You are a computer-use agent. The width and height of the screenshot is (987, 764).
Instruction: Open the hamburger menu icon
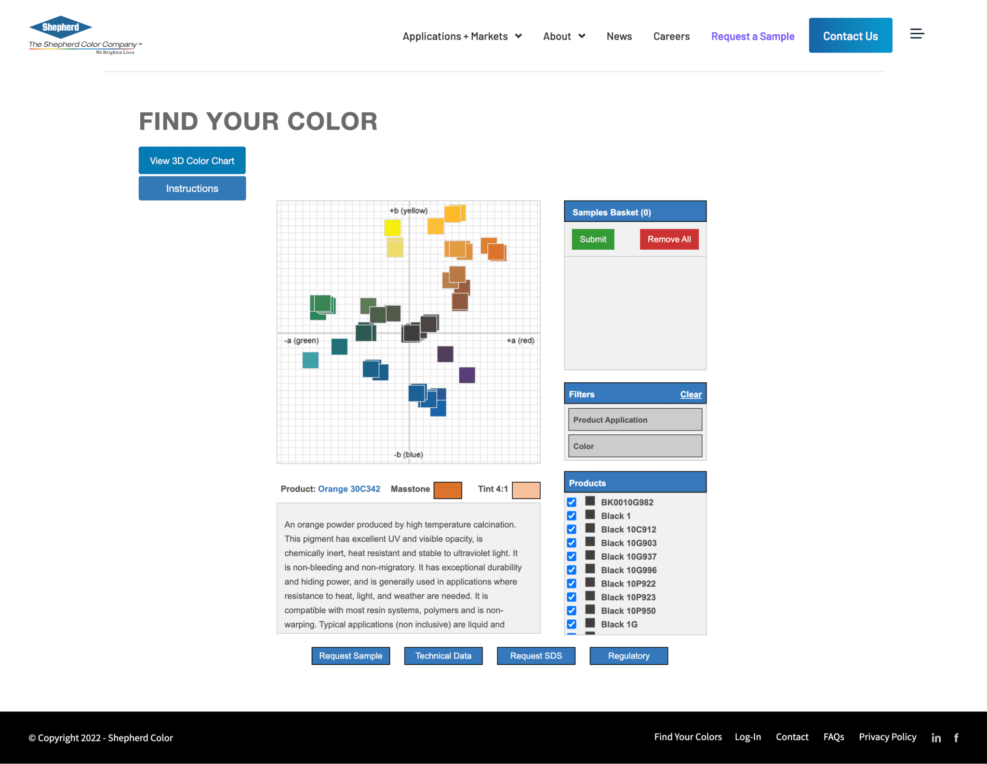point(917,34)
